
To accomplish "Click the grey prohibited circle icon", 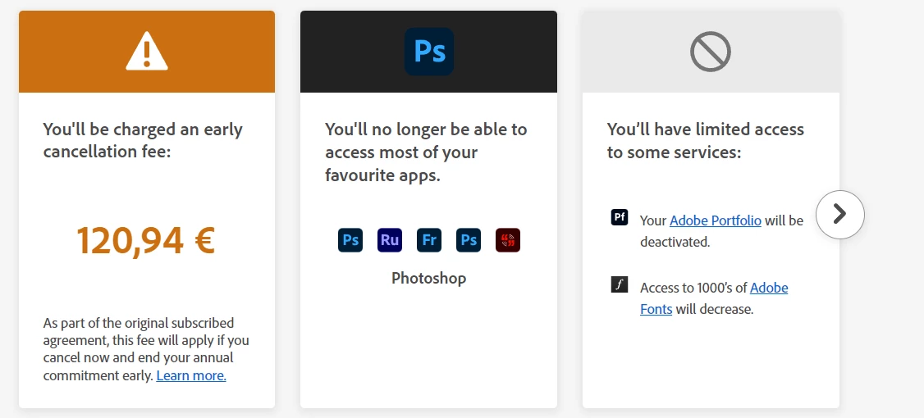I will pyautogui.click(x=711, y=52).
